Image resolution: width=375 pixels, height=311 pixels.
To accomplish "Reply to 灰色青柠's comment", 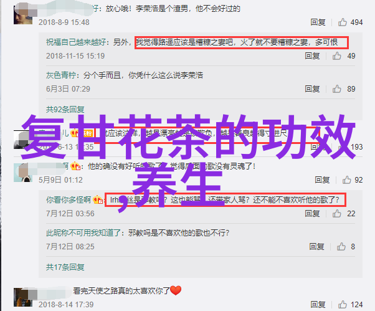I will [312, 89].
